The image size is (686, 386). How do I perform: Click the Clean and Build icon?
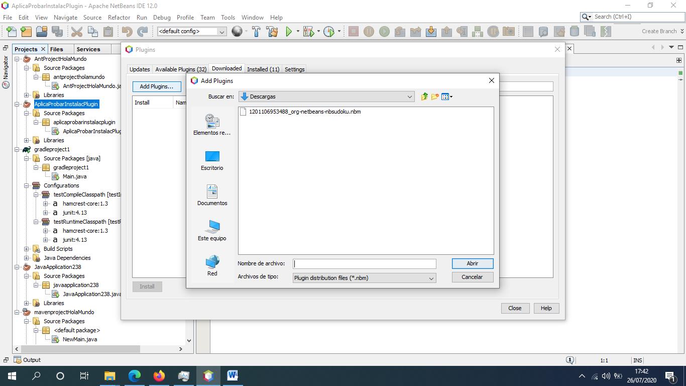tap(272, 32)
